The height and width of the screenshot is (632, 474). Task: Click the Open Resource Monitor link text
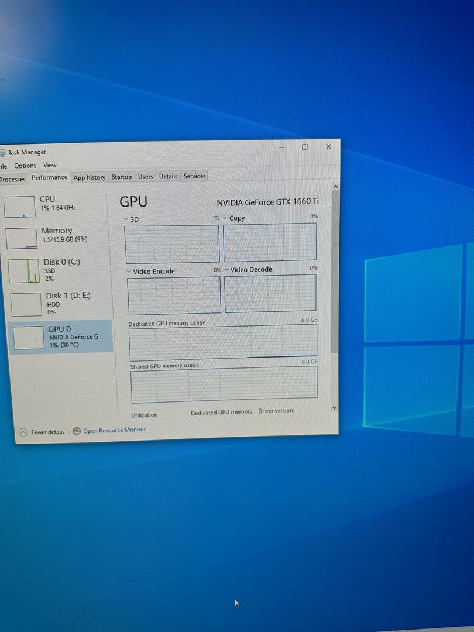(114, 430)
